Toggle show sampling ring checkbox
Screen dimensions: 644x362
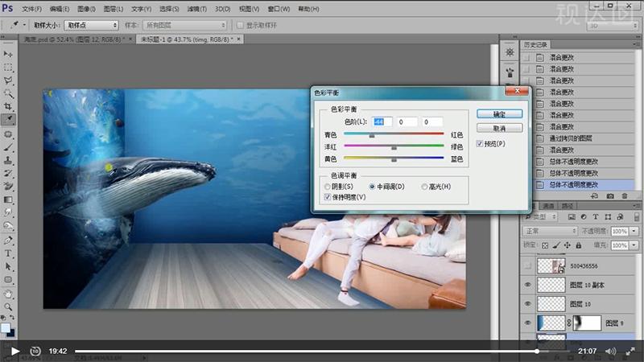coord(240,26)
